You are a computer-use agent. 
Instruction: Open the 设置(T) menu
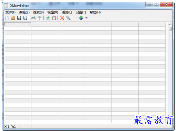pyautogui.click(x=81, y=12)
